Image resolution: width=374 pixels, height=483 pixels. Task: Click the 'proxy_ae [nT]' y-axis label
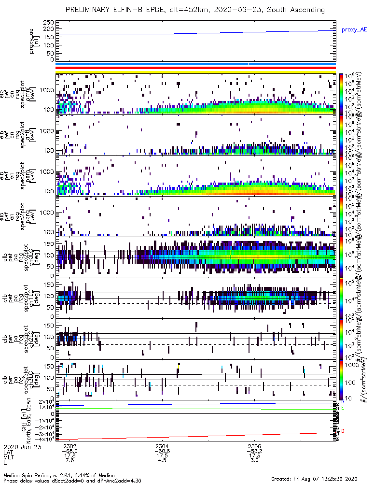[x=34, y=41]
